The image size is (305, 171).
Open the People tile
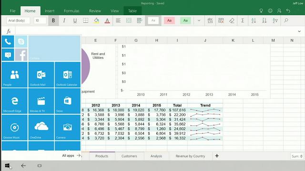[x=15, y=75]
